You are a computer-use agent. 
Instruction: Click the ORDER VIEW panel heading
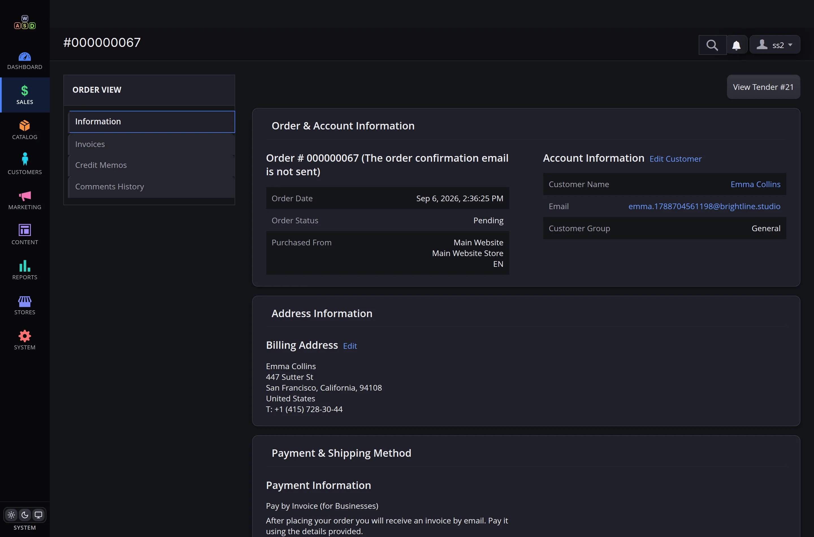pos(97,90)
